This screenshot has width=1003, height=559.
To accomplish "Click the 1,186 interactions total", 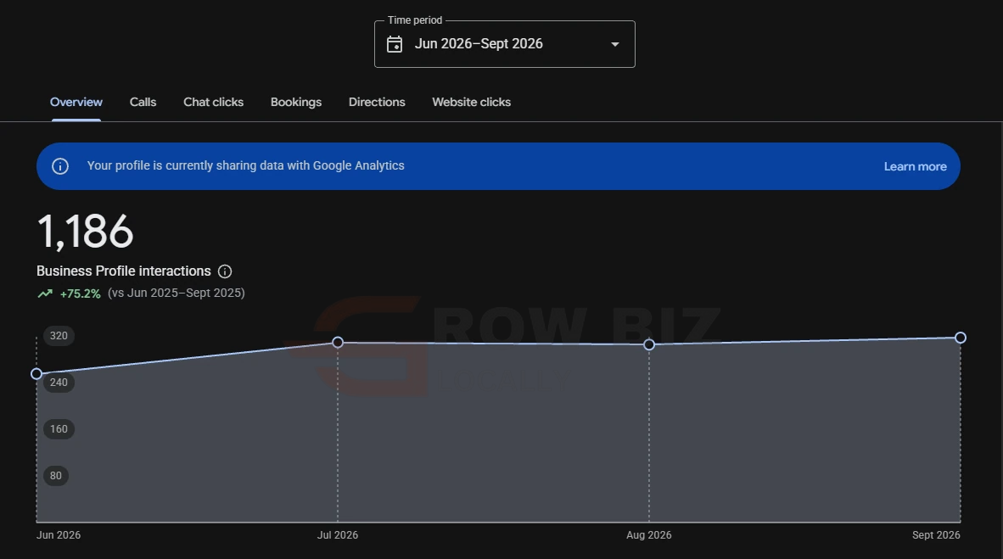I will (x=85, y=232).
